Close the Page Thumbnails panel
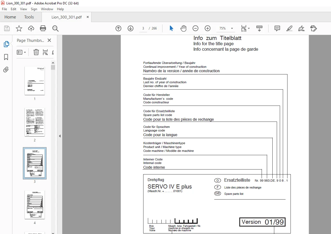The image size is (331, 234). pyautogui.click(x=49, y=40)
